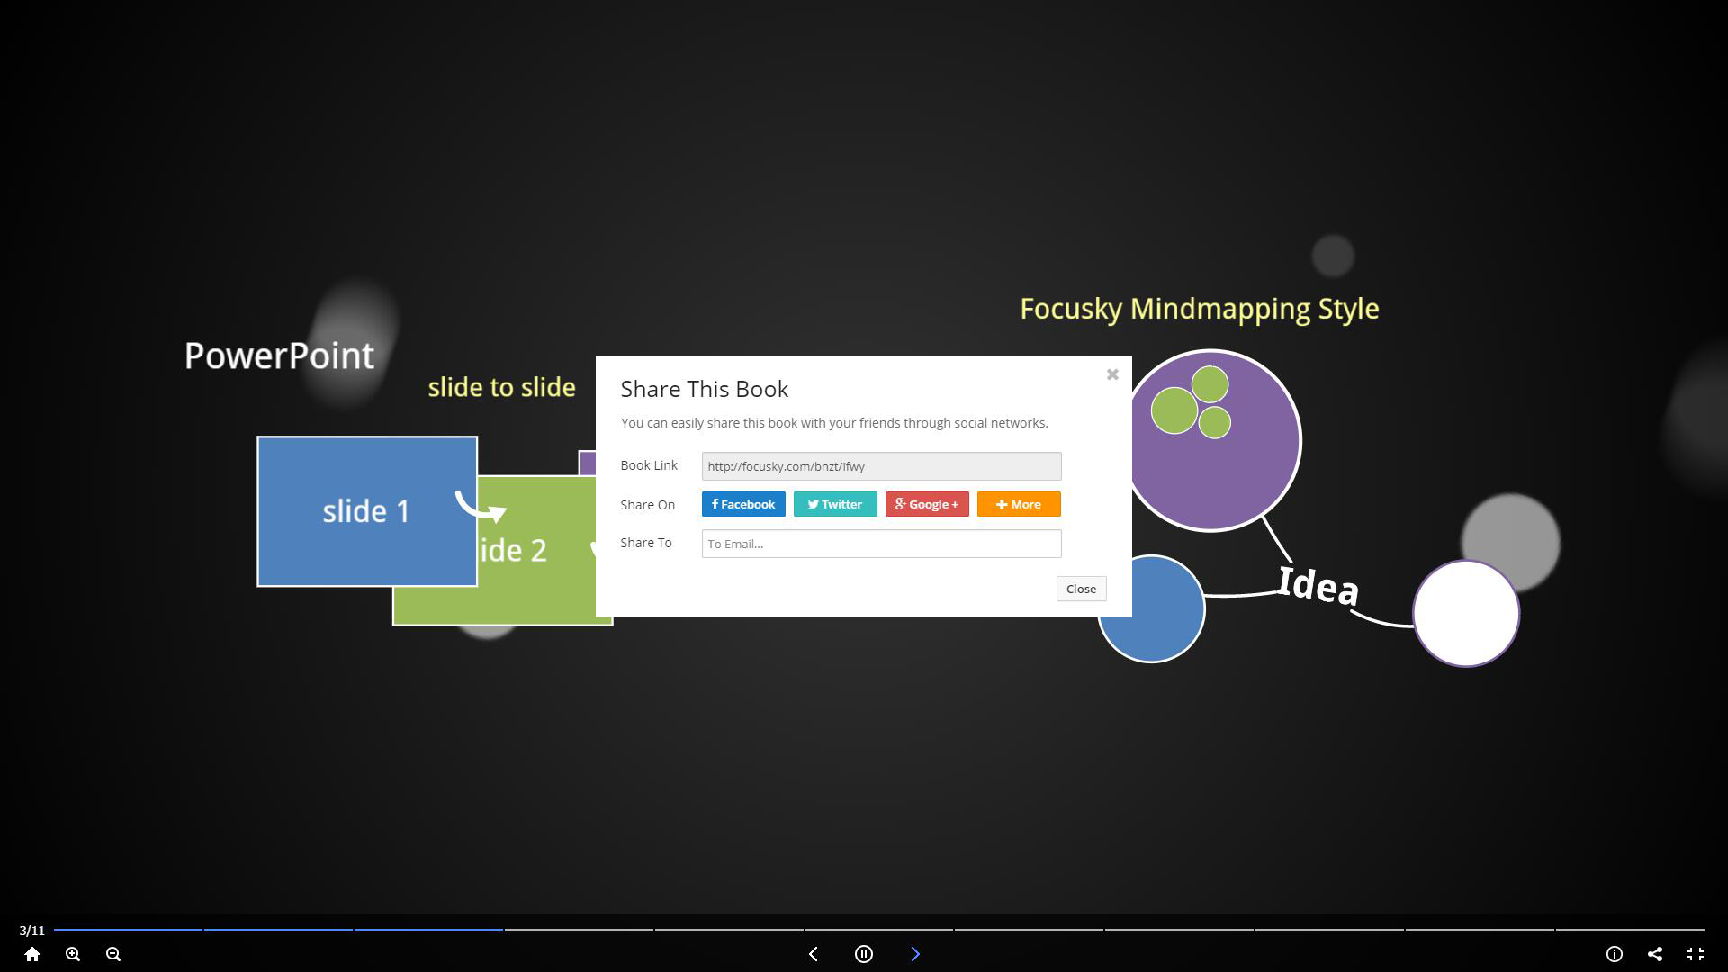Image resolution: width=1728 pixels, height=972 pixels.
Task: Dismiss the share dialog with the X
Action: coord(1112,374)
